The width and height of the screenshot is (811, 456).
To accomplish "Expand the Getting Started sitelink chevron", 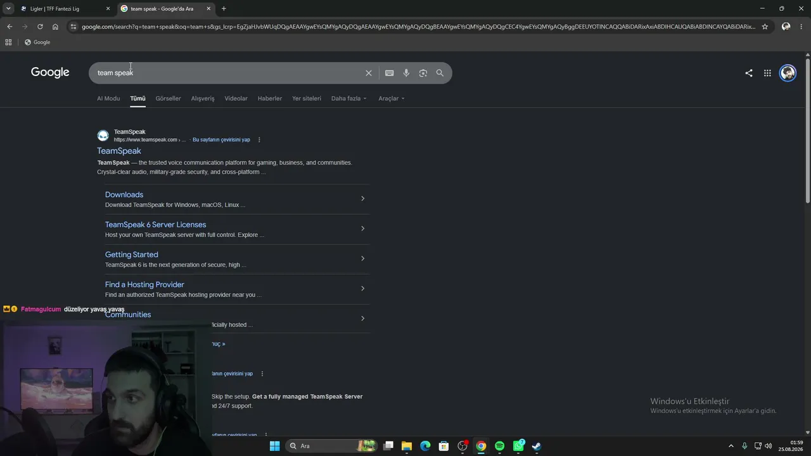I will pyautogui.click(x=362, y=258).
